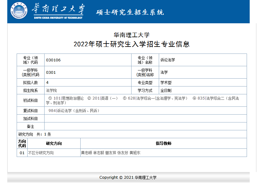This screenshot has width=260, height=192.
Task: Click the 硕士研究生招生系统 header title
Action: coord(130,12)
